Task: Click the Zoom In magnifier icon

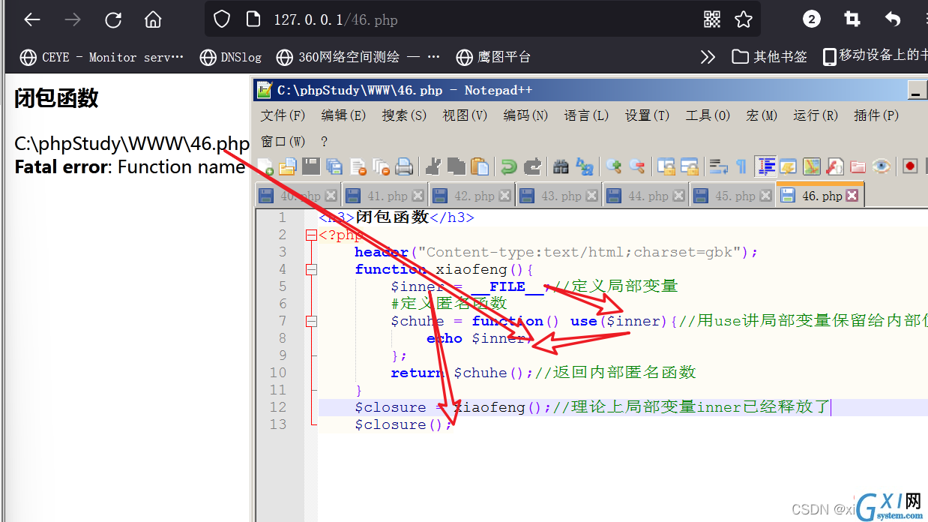Action: click(x=614, y=166)
